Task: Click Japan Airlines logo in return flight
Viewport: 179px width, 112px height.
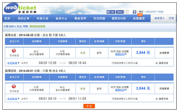Action: point(14,86)
